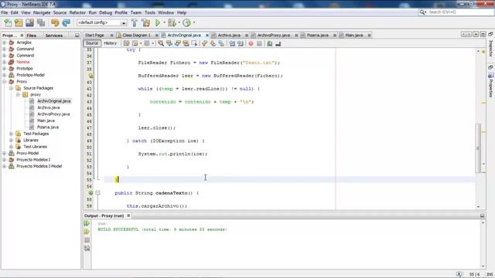Toggle Bookmark on current line

tap(221, 43)
